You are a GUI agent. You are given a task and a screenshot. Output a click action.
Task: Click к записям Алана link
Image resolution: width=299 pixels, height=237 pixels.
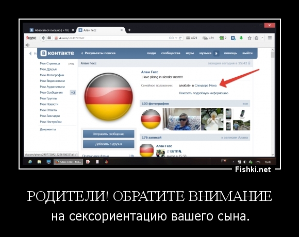(235, 138)
